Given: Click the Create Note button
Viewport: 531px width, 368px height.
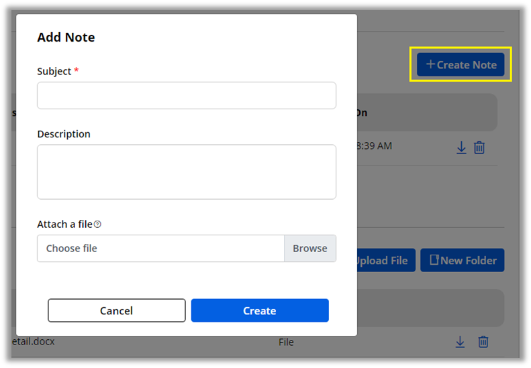Looking at the screenshot, I should (461, 64).
